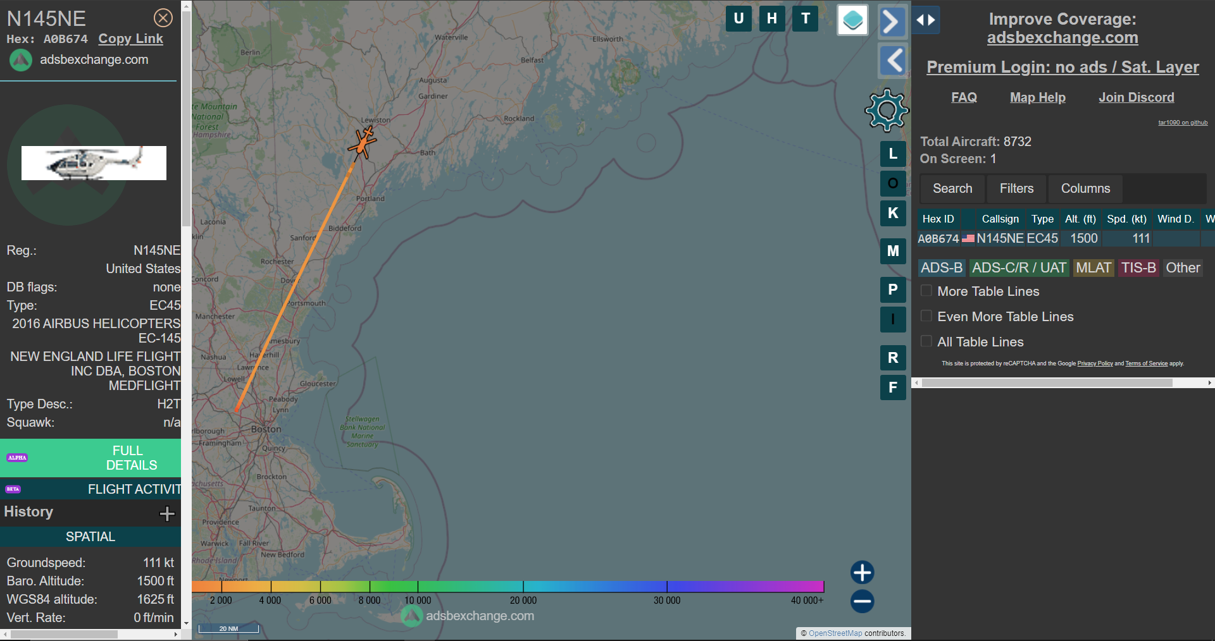Sort table by Wind D. column

1176,219
